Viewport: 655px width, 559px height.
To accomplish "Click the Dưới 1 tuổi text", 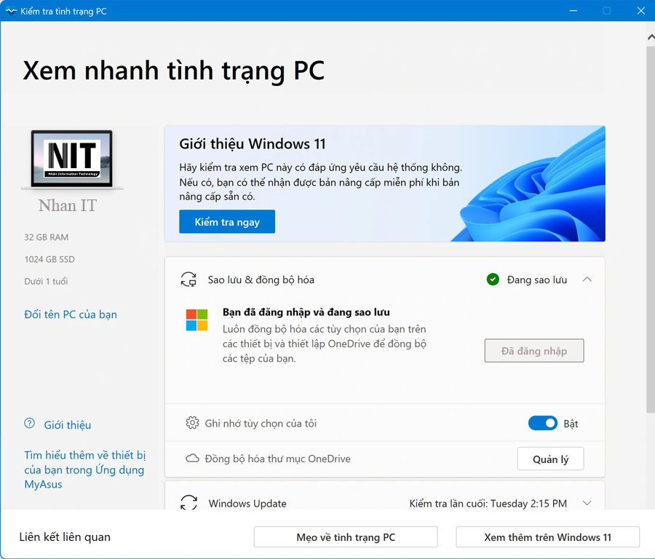I will pos(46,281).
